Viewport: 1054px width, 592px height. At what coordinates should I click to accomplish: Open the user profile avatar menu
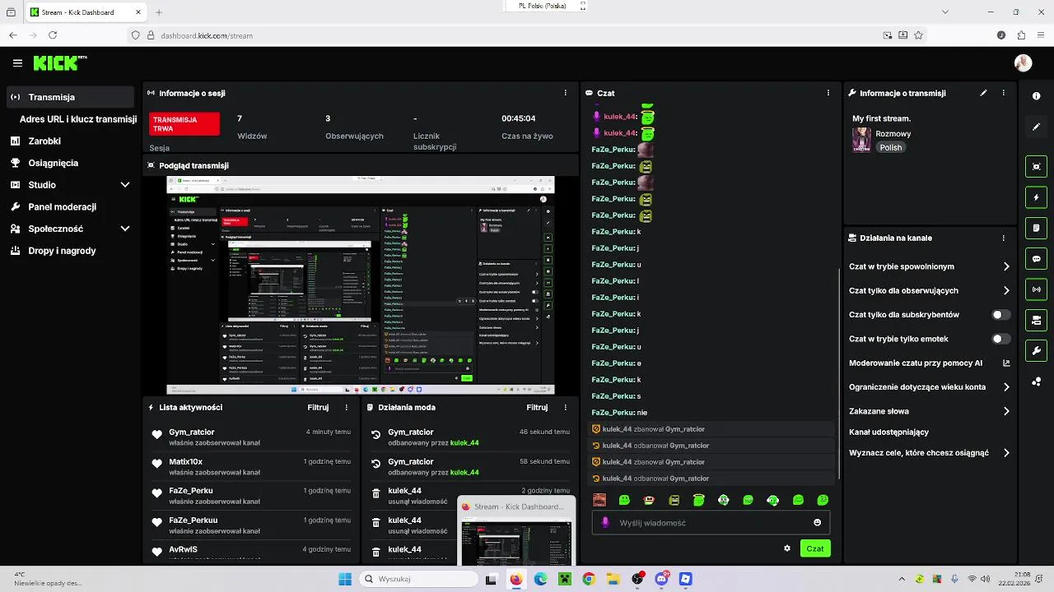(1023, 62)
